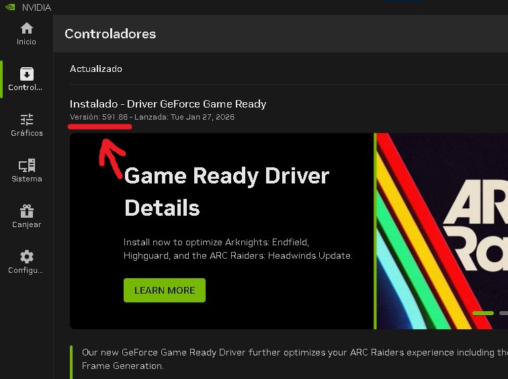508x379 pixels.
Task: Click the Canjear label in sidebar
Action: (27, 224)
